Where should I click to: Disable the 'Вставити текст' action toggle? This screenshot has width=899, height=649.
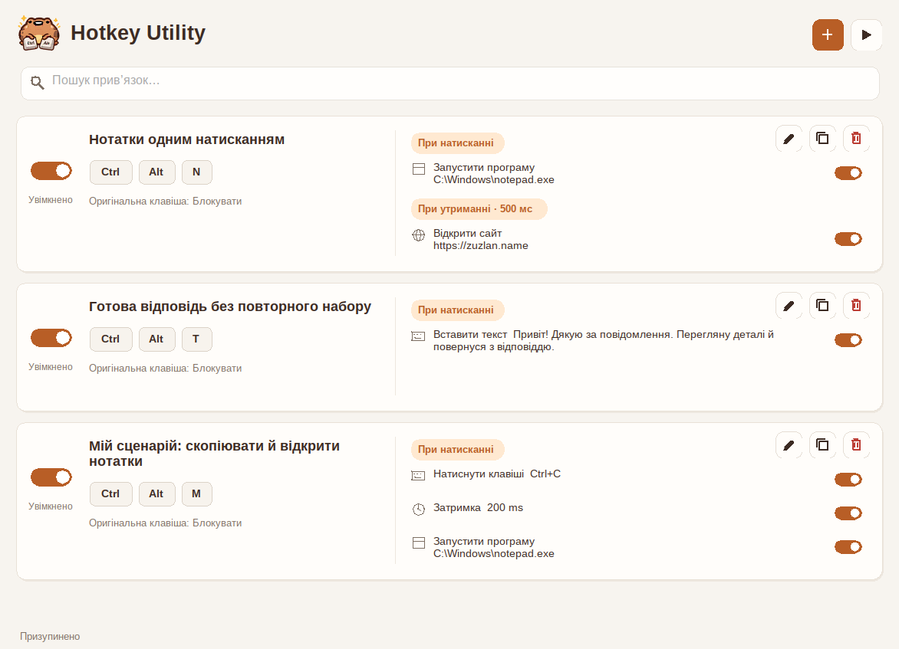click(848, 340)
